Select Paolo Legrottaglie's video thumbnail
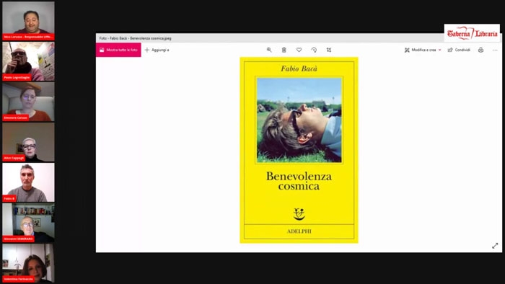 pos(28,61)
